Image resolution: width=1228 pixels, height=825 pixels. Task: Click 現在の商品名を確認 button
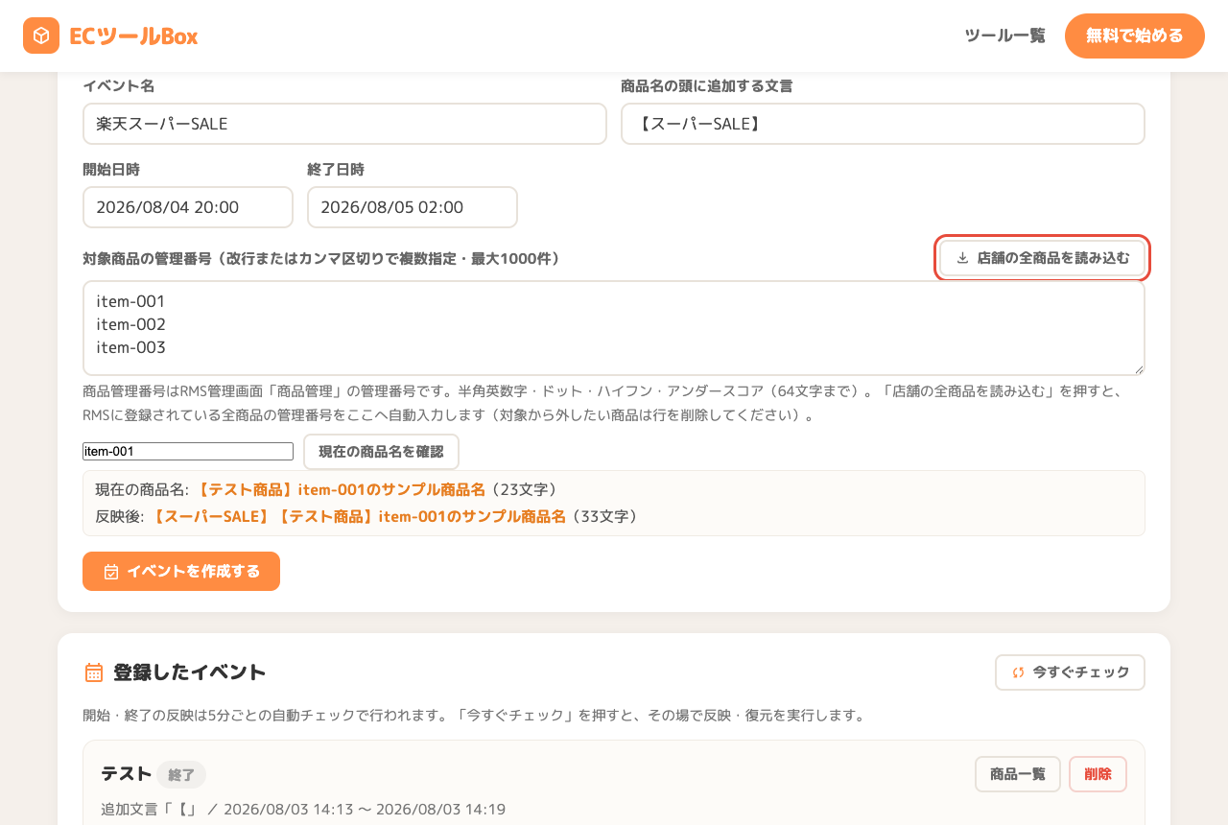381,452
